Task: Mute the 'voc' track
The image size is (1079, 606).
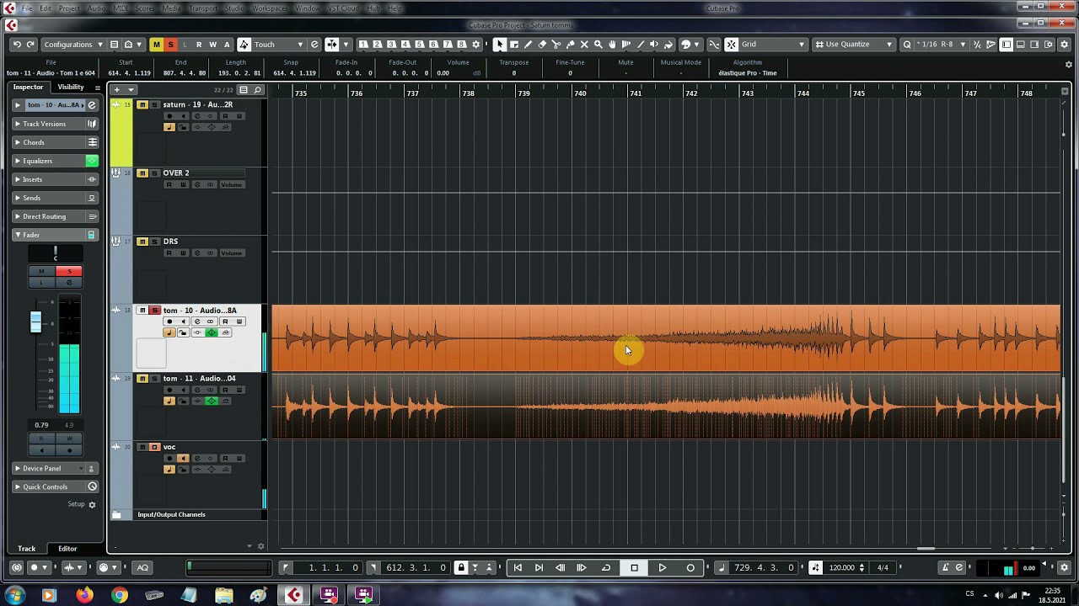Action: [142, 447]
